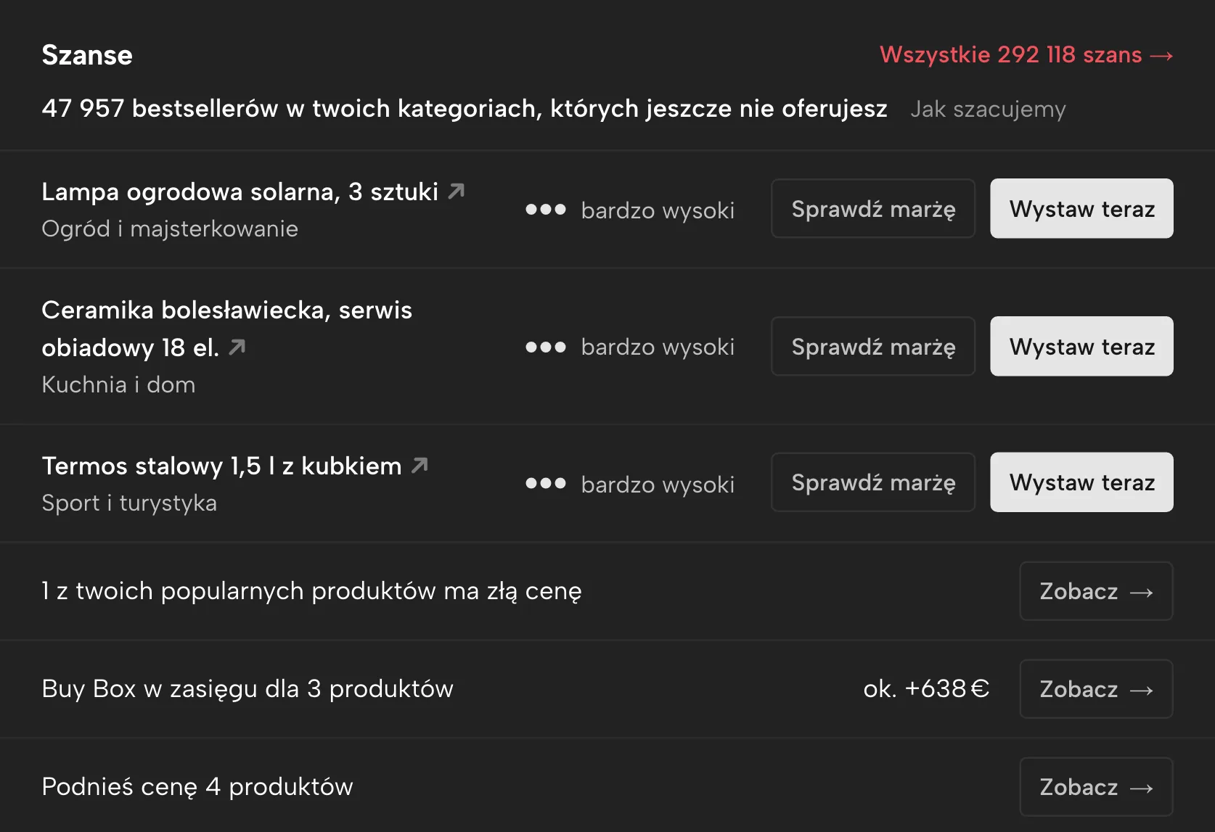Image resolution: width=1215 pixels, height=832 pixels.
Task: Open product title Termos stalowy 1,5 l z kubkiem
Action: click(221, 466)
